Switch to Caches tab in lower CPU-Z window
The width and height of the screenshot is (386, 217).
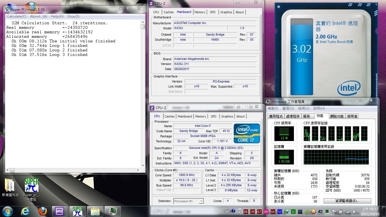pyautogui.click(x=170, y=116)
